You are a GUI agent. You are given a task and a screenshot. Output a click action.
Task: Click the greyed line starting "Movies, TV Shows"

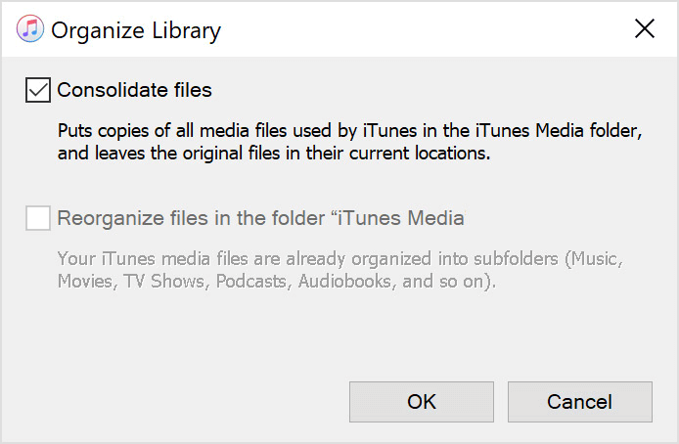coord(277,283)
